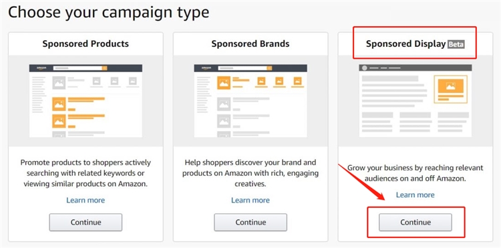Click the Amazon logo in Sponsored Brands preview
The height and width of the screenshot is (248, 501).
tap(206, 68)
